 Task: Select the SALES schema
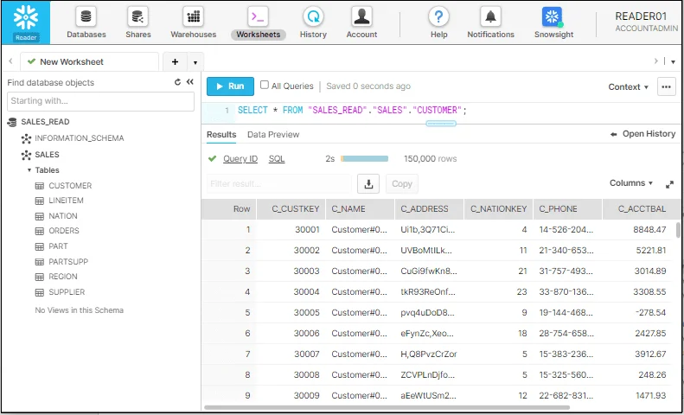pos(40,155)
